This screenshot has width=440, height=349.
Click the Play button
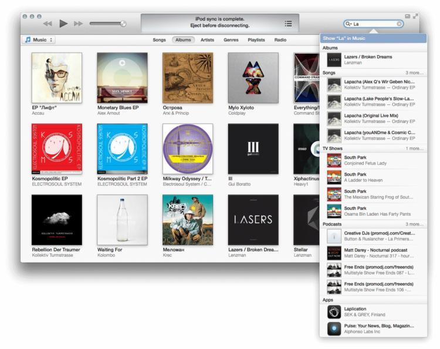[63, 24]
